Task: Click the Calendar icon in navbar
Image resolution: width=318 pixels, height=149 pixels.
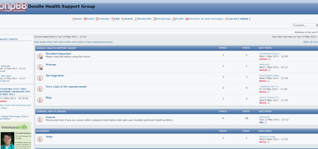Action: tap(97, 19)
